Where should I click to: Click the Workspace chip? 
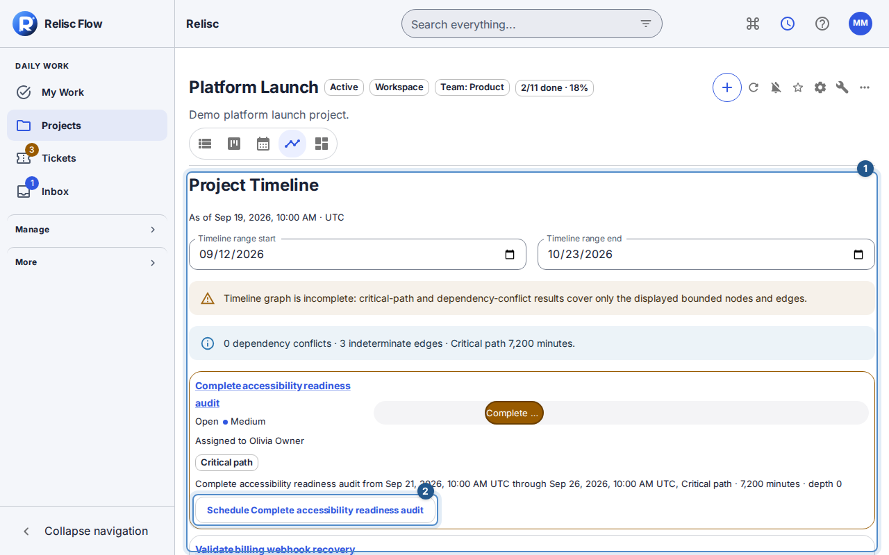(399, 87)
